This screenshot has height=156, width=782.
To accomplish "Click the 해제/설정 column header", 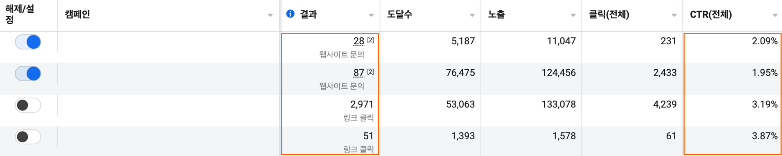I will (x=20, y=14).
